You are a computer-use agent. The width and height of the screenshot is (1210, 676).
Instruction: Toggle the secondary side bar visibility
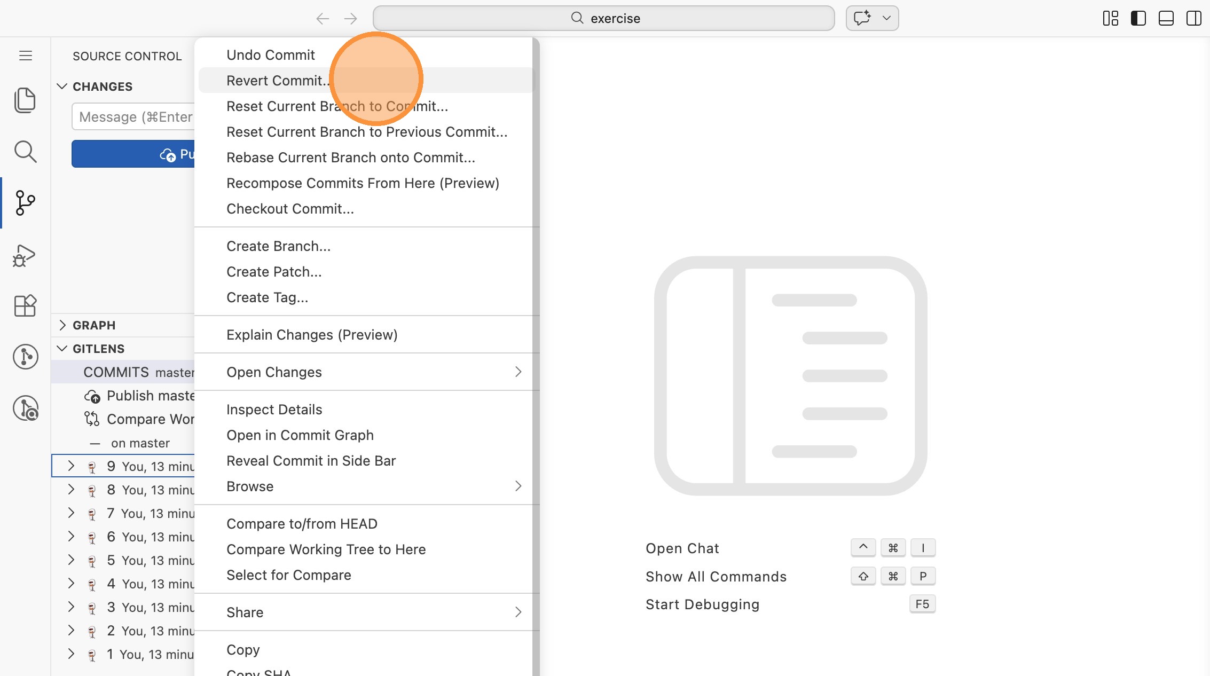pos(1193,18)
